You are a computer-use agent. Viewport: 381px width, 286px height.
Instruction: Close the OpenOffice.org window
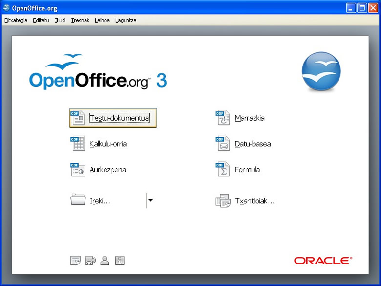point(373,8)
